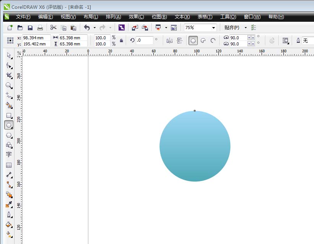Click the blue gradient circle
This screenshot has height=244, width=314.
click(x=195, y=146)
